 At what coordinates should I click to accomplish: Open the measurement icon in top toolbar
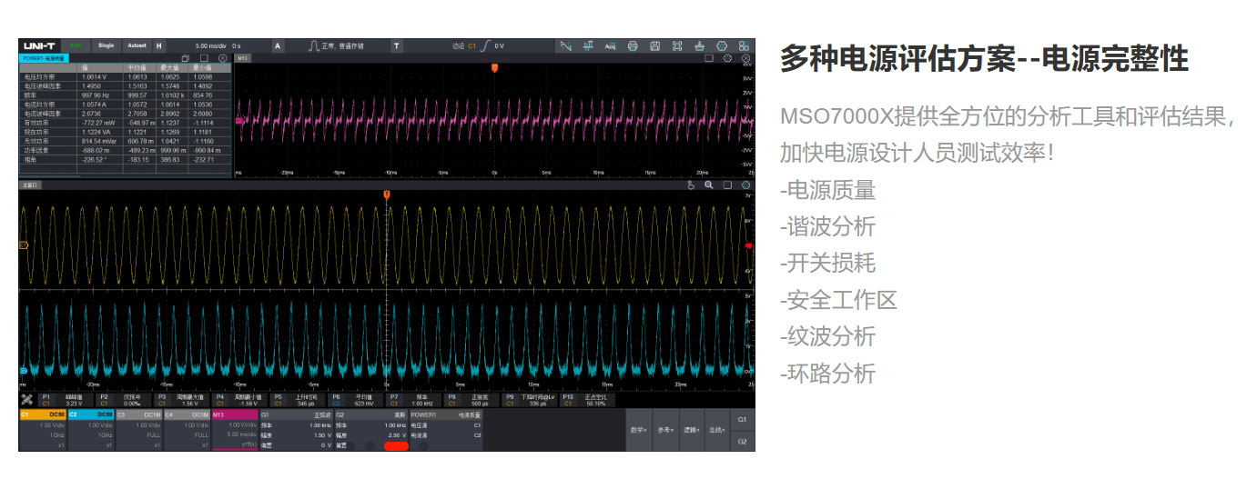[588, 45]
